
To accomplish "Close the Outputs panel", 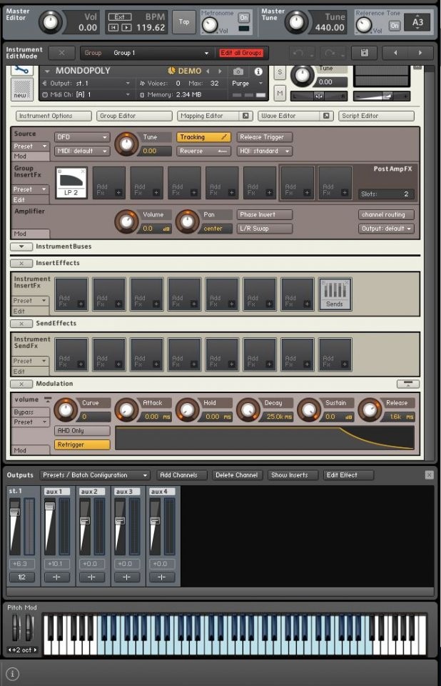I will [x=429, y=474].
